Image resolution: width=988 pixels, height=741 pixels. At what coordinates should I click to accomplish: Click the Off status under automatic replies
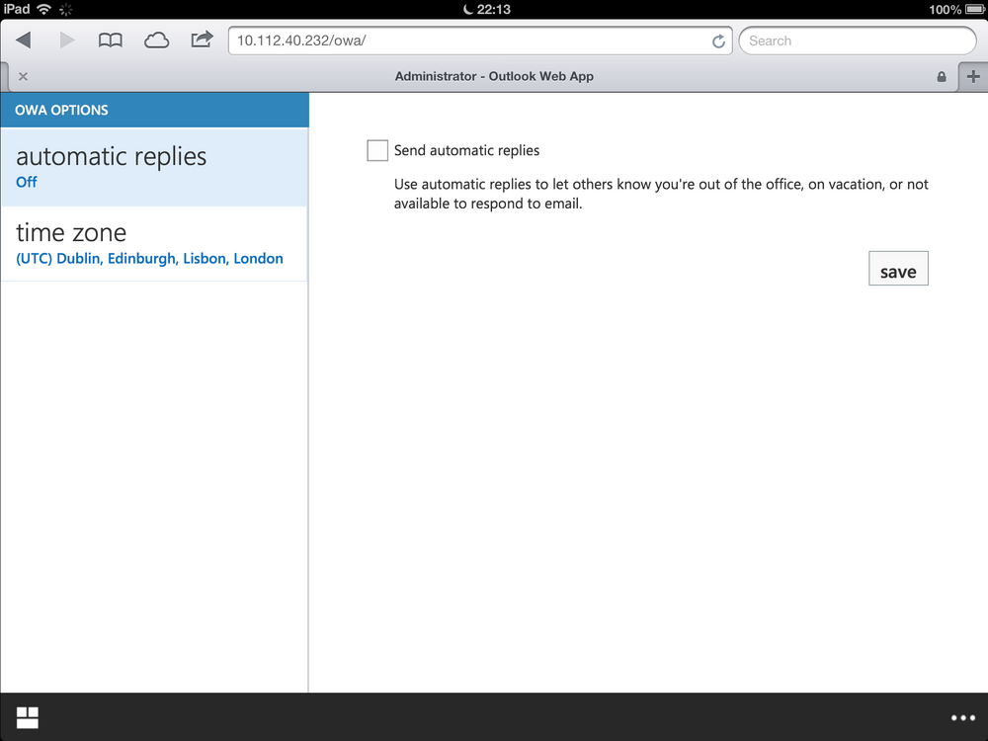27,182
